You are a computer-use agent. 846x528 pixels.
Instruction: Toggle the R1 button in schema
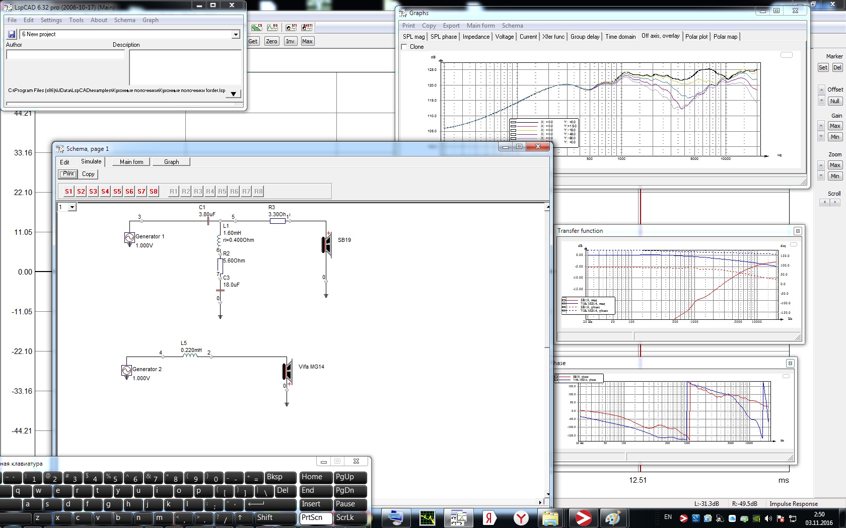174,192
